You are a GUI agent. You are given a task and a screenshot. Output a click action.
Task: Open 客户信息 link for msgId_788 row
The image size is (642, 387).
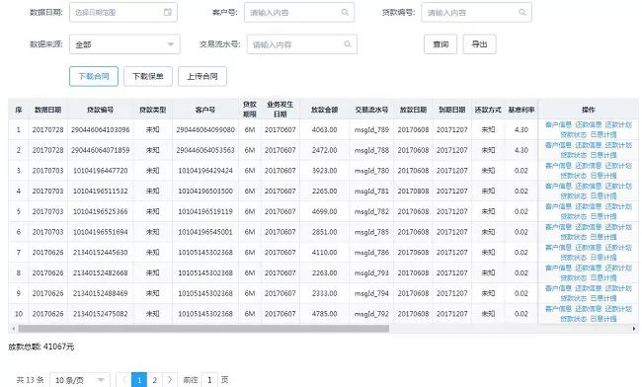point(558,145)
